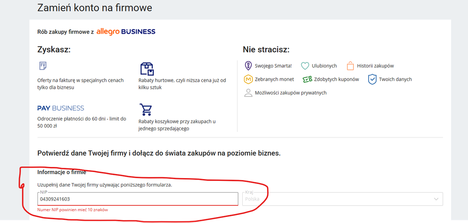The height and width of the screenshot is (223, 468).
Task: Click the person icon next to Możliwości zakupów prywatnych
Action: [x=248, y=93]
